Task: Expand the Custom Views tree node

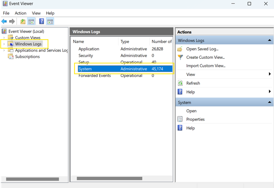Action: [x=4, y=38]
